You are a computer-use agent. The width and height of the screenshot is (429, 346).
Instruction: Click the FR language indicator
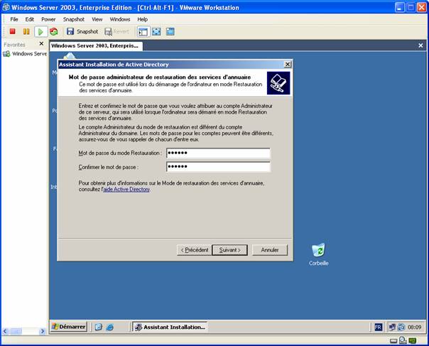coord(378,327)
